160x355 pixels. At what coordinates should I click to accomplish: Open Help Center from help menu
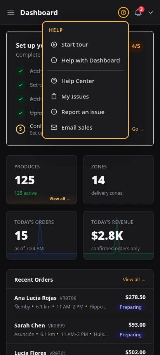pyautogui.click(x=85, y=81)
